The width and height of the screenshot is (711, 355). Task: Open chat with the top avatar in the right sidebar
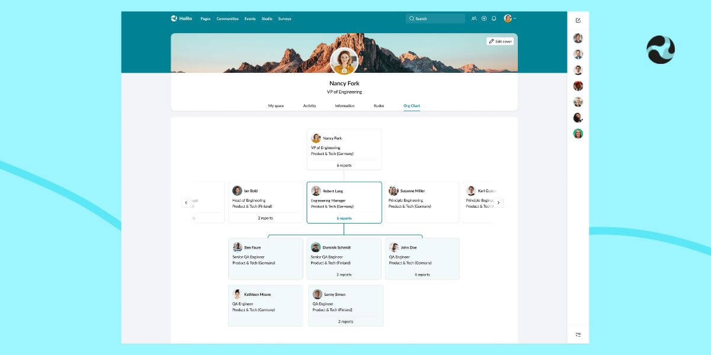(578, 38)
